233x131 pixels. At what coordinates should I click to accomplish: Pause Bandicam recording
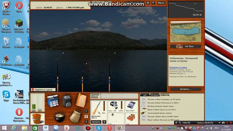tap(227, 123)
